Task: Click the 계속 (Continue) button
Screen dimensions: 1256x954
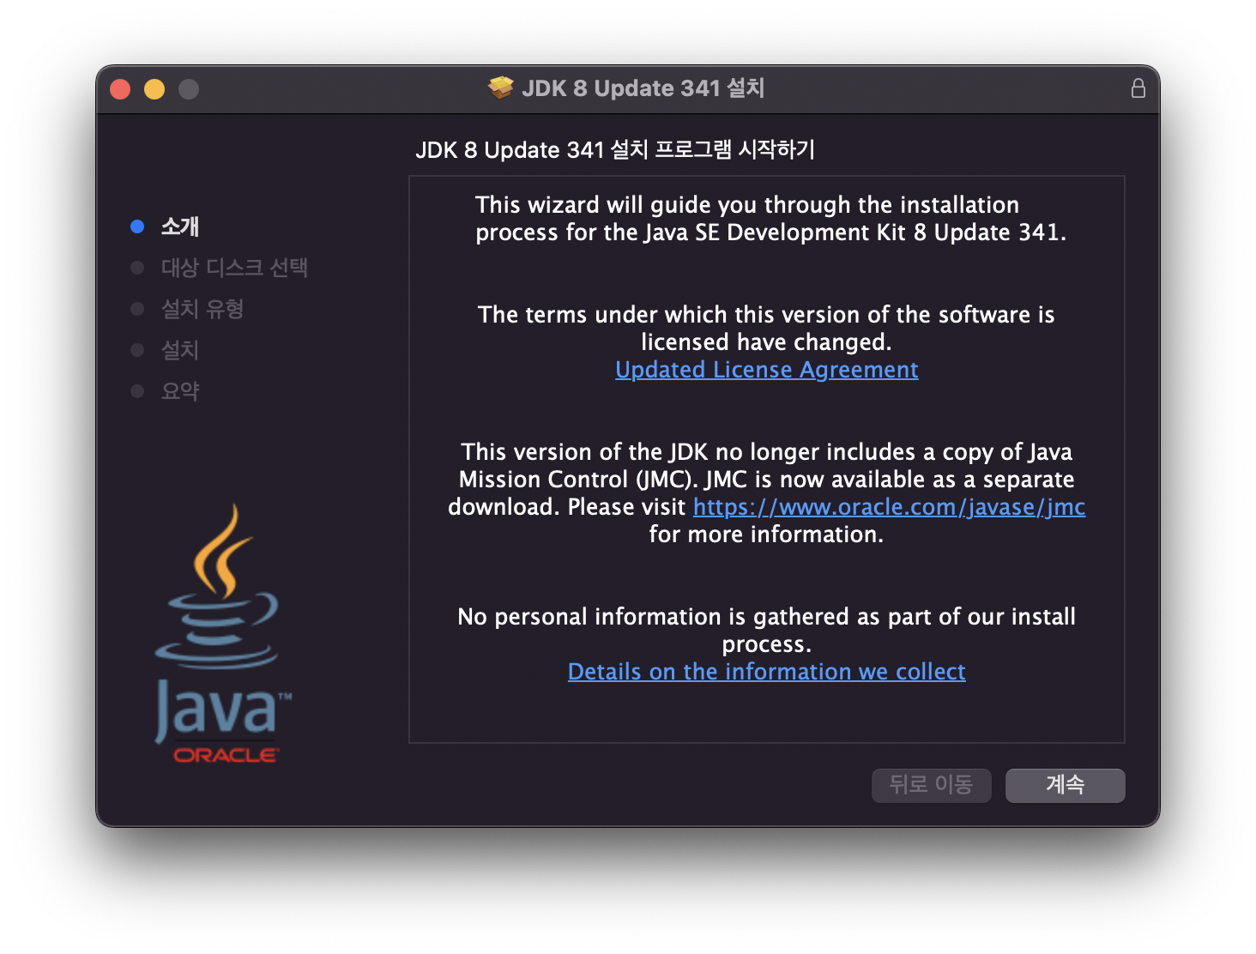Action: 1065,785
